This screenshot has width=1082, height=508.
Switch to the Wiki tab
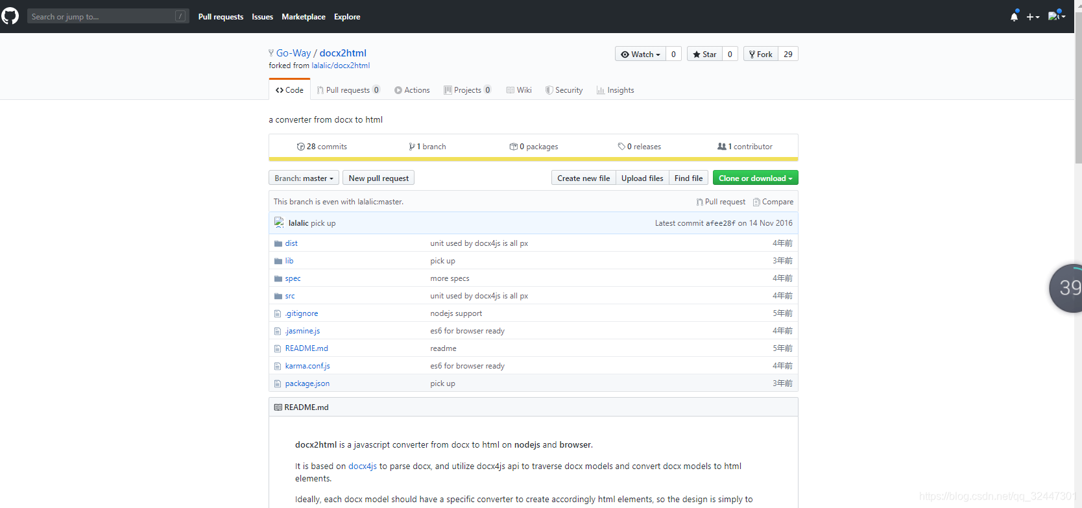pyautogui.click(x=519, y=90)
